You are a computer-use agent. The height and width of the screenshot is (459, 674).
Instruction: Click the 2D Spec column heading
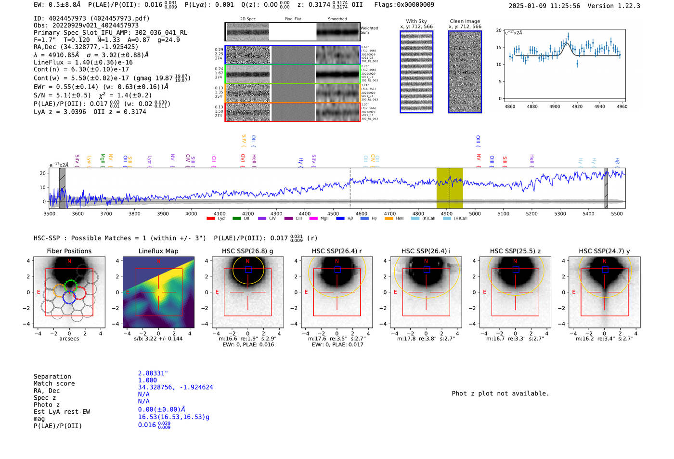click(248, 19)
